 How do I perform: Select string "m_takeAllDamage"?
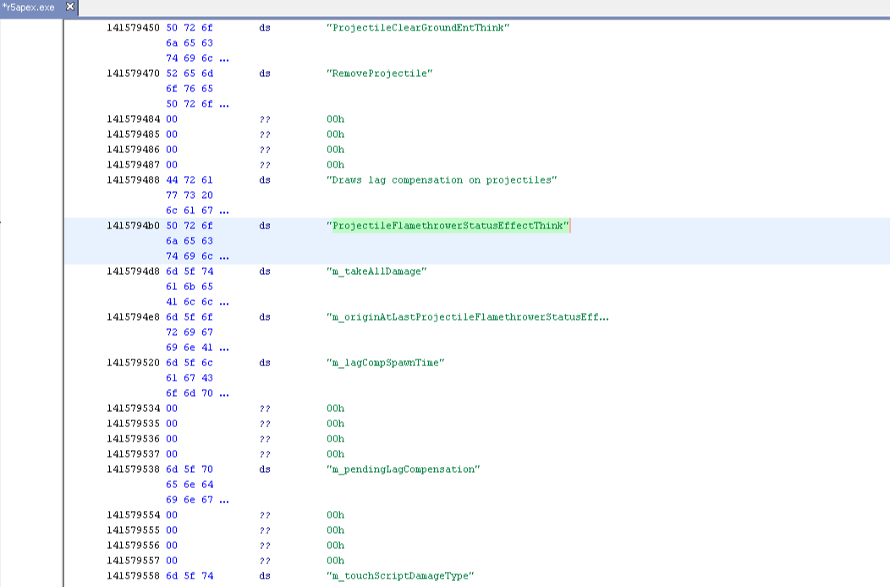click(376, 272)
